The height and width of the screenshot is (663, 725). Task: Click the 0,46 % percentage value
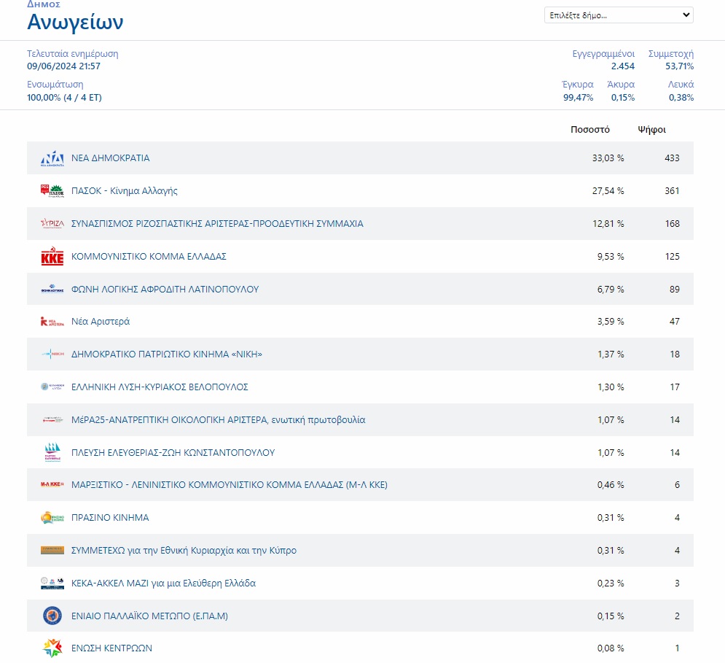[611, 485]
